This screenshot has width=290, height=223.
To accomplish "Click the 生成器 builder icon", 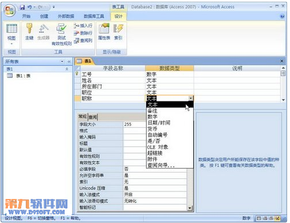I will [44, 32].
